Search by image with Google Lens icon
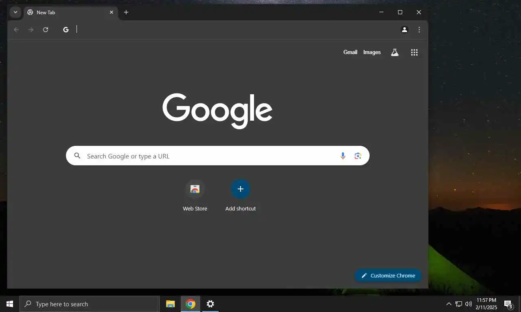 point(358,156)
